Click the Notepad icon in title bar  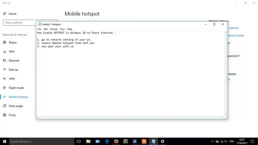point(40,24)
